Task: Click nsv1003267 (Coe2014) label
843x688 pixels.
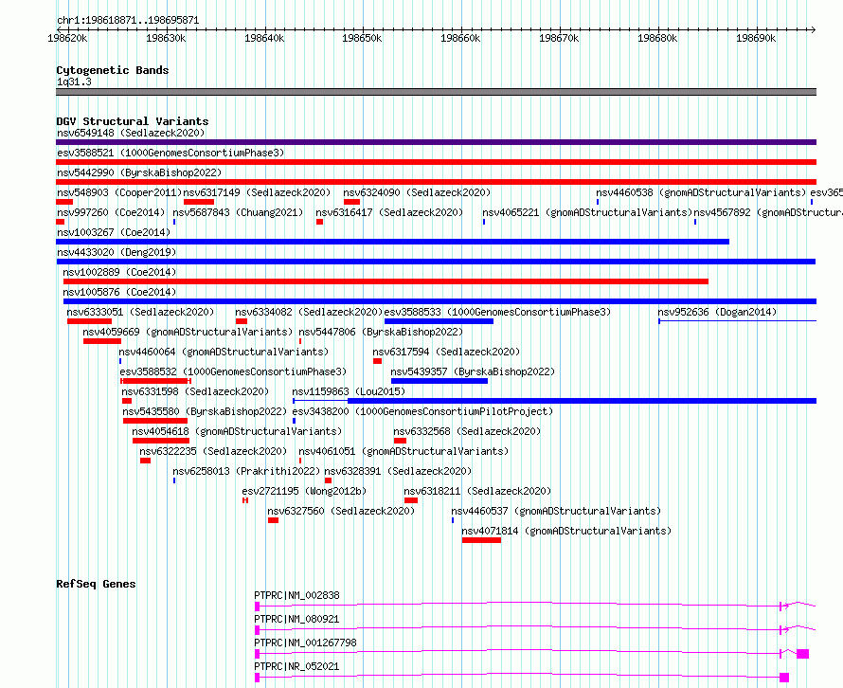Action: point(114,232)
